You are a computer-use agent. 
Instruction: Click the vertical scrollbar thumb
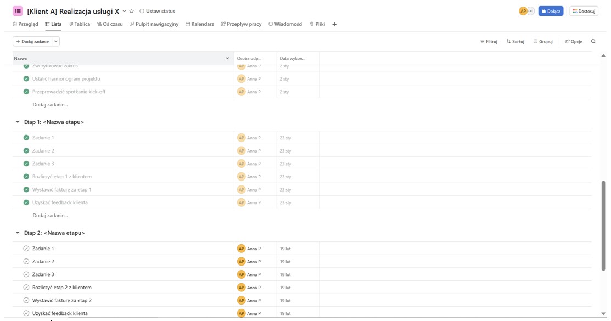[x=603, y=225]
